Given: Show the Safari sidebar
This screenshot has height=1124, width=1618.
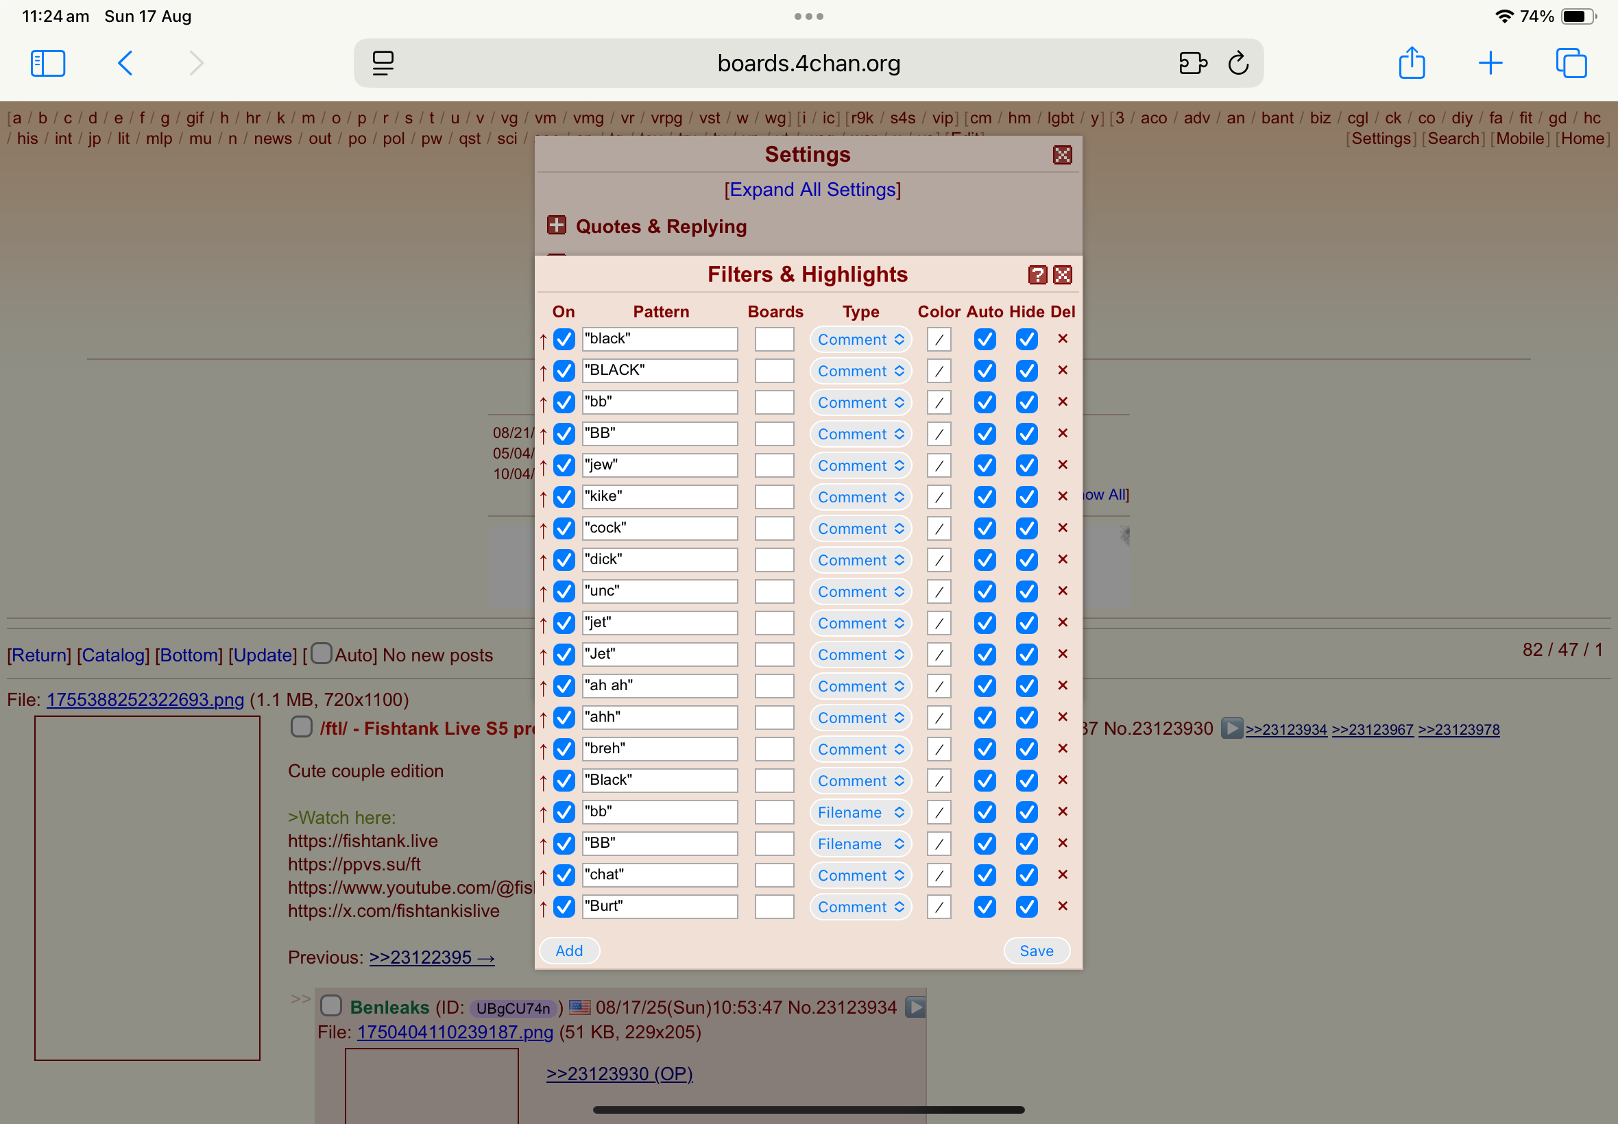Looking at the screenshot, I should pyautogui.click(x=48, y=63).
